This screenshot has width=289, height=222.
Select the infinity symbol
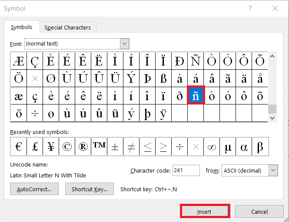pyautogui.click(x=212, y=147)
